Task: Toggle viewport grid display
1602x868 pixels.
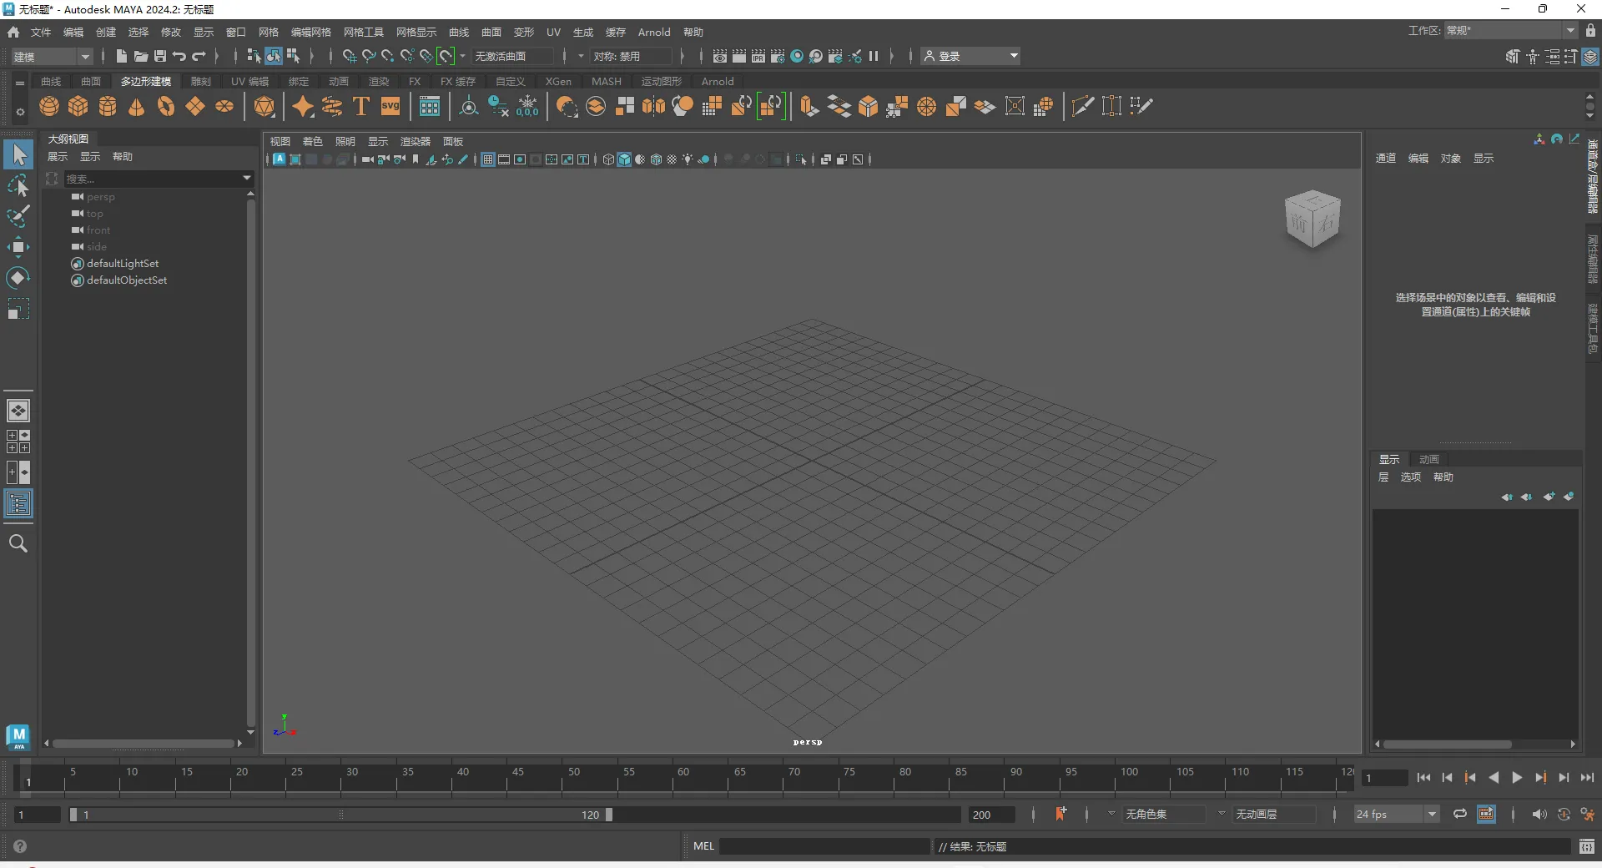Action: point(488,159)
